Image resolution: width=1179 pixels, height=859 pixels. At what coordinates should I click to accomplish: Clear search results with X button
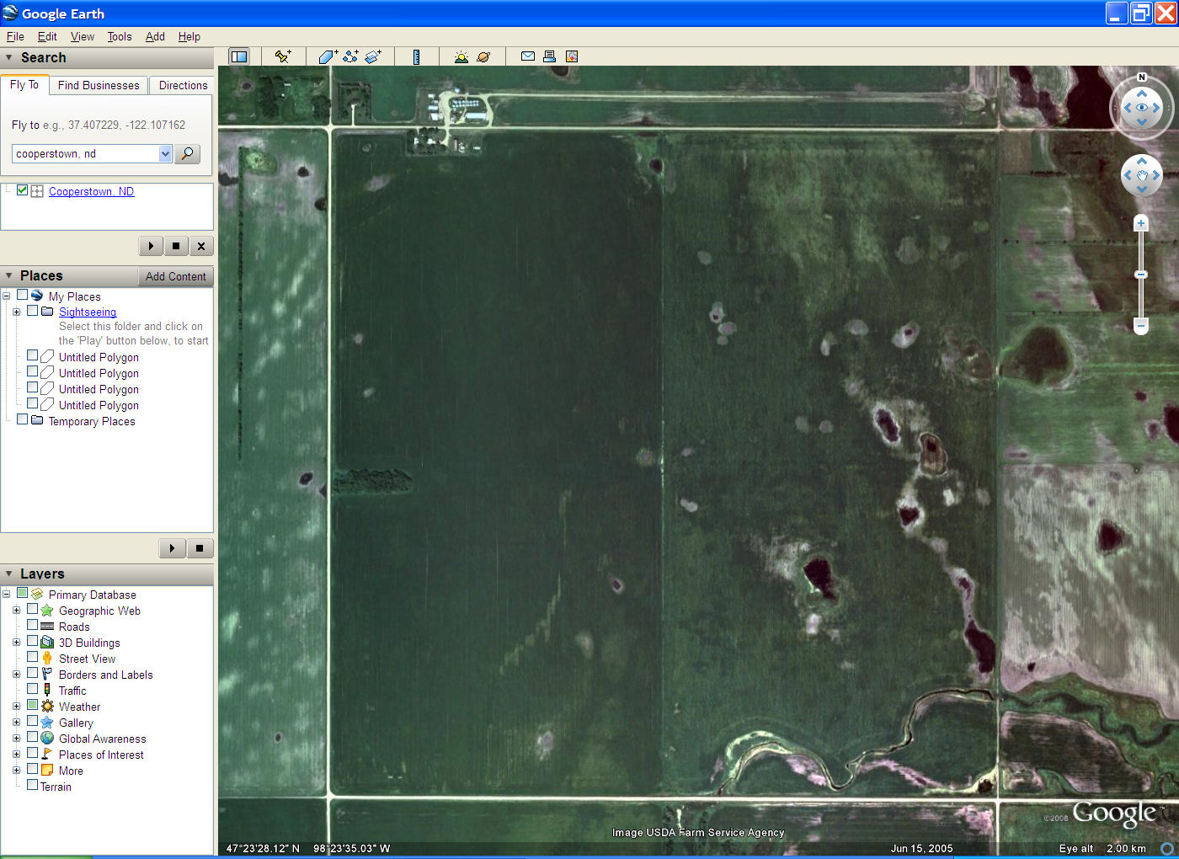tap(200, 246)
